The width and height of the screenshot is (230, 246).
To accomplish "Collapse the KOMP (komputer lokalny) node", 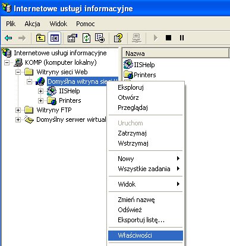I will coord(7,62).
